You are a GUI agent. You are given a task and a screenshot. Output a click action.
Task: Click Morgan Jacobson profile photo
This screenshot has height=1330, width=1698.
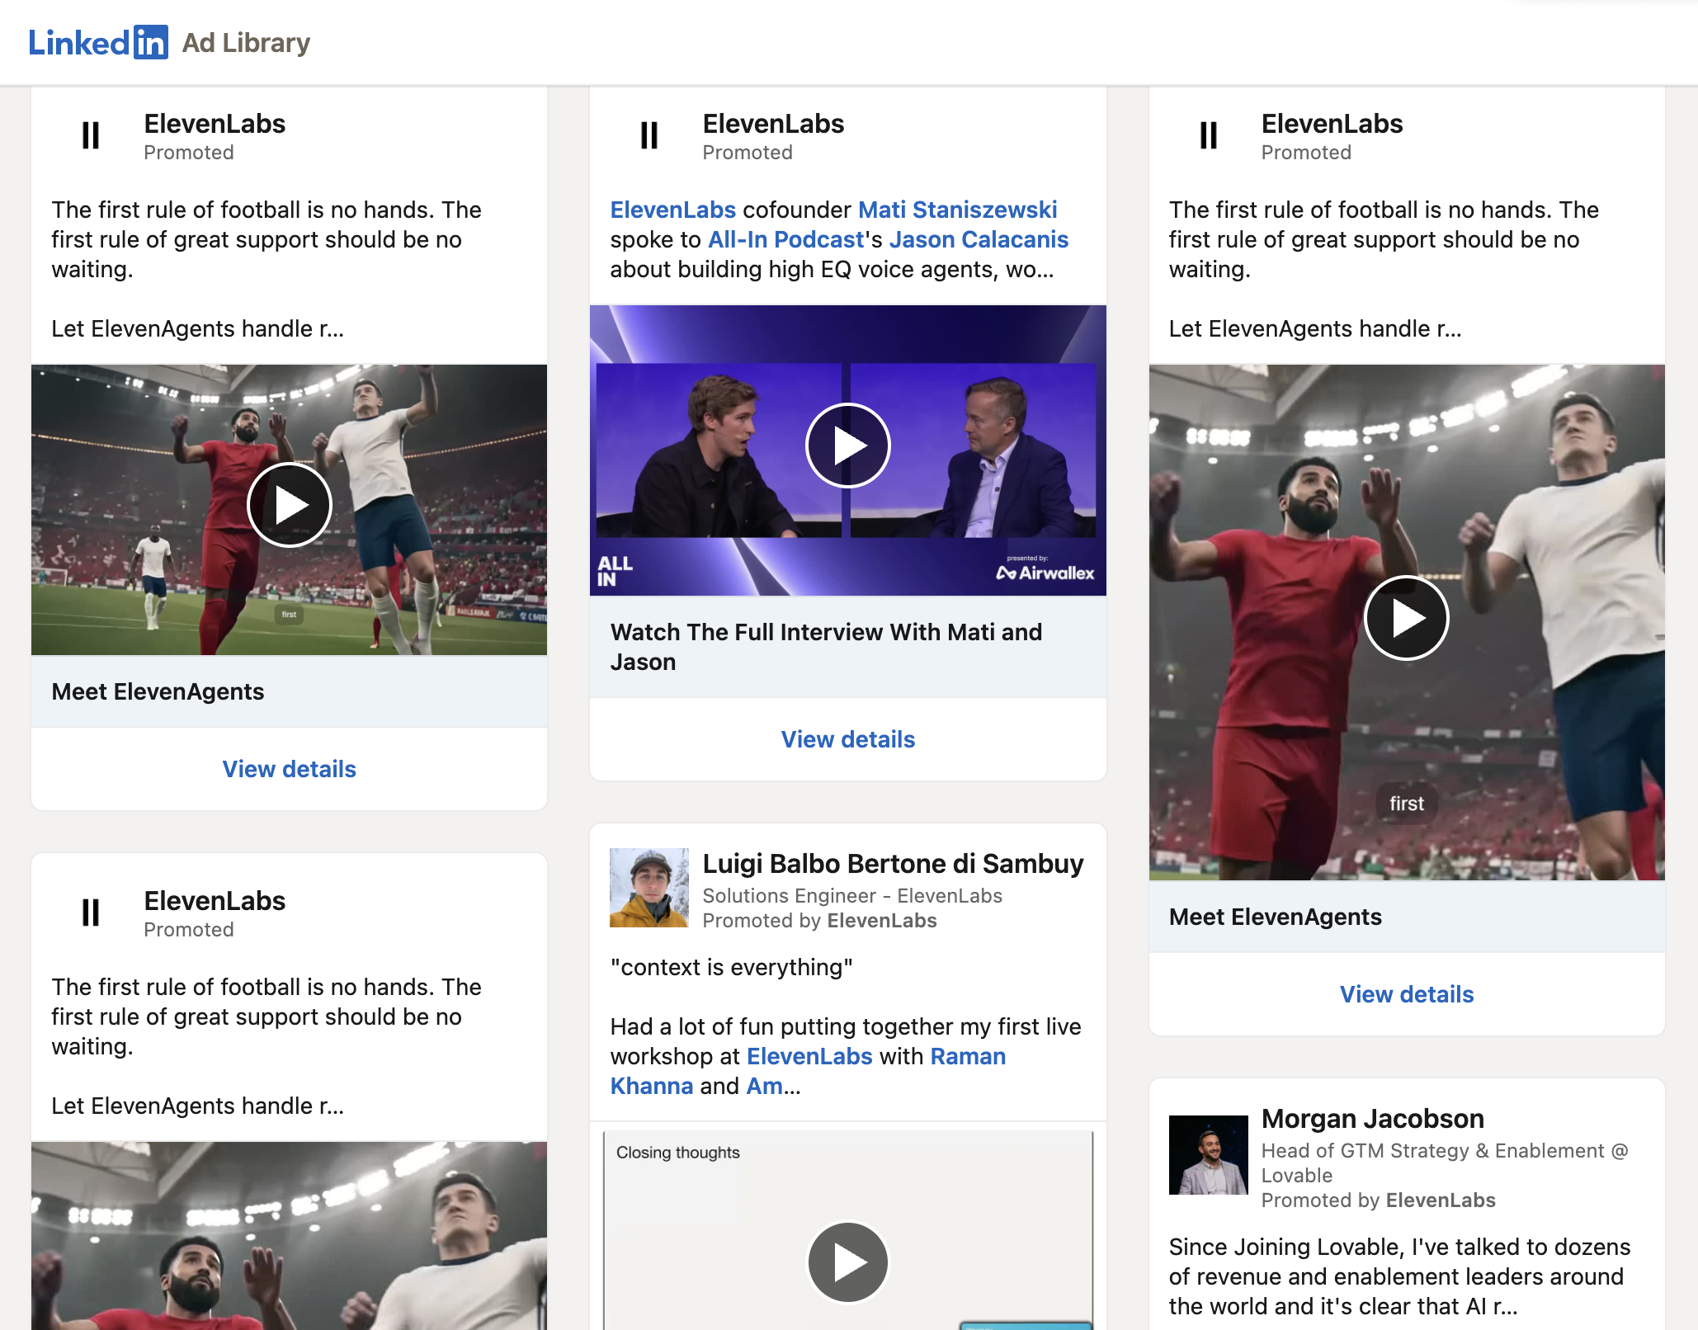[1209, 1155]
